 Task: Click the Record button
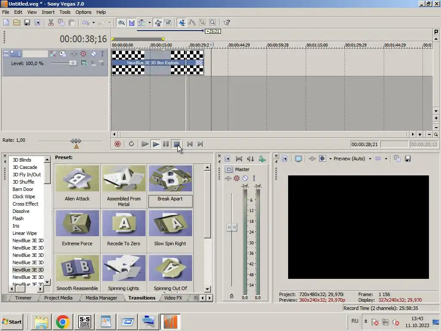[118, 144]
